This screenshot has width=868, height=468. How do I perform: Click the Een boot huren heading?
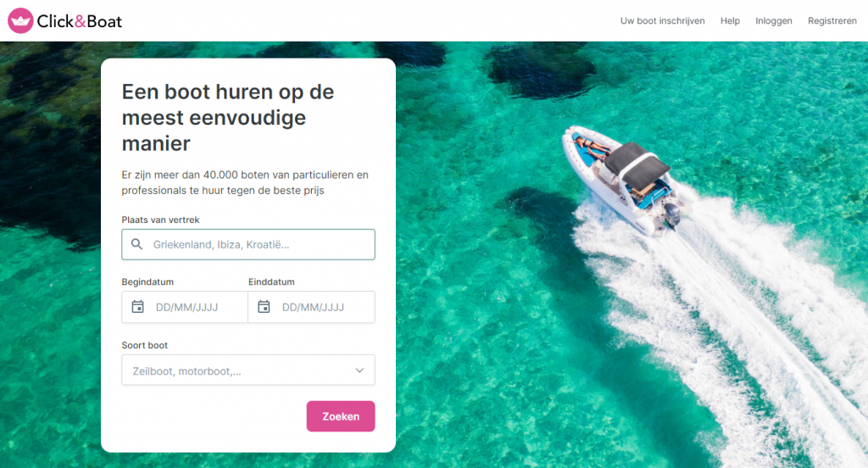tap(228, 117)
